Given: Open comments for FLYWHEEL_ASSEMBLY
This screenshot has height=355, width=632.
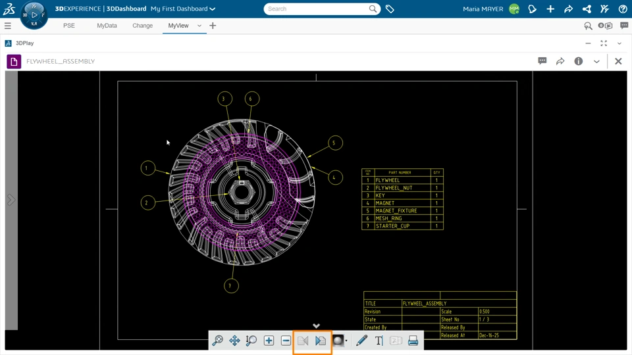Looking at the screenshot, I should (x=542, y=61).
